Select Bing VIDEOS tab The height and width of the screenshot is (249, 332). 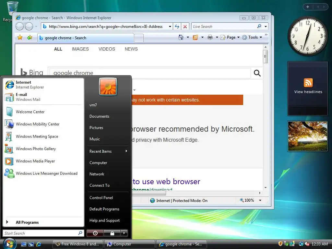click(x=107, y=49)
